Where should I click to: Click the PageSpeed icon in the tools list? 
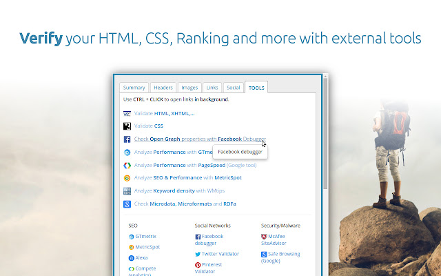127,166
